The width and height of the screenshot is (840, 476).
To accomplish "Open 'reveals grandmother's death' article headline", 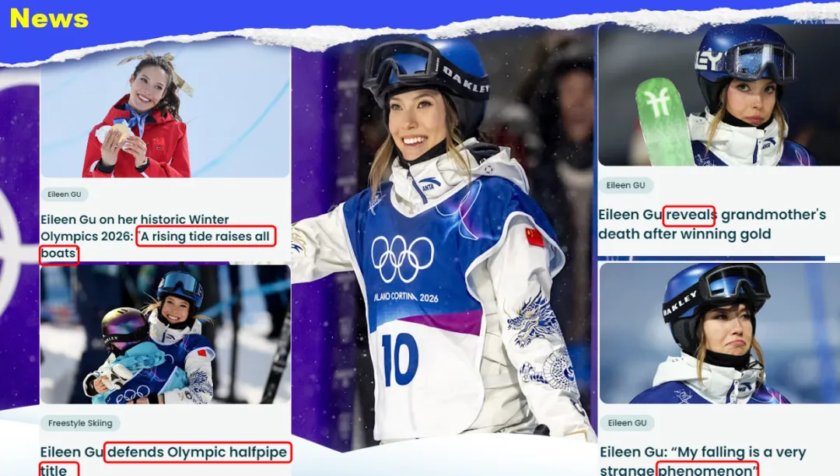I will coord(712,224).
